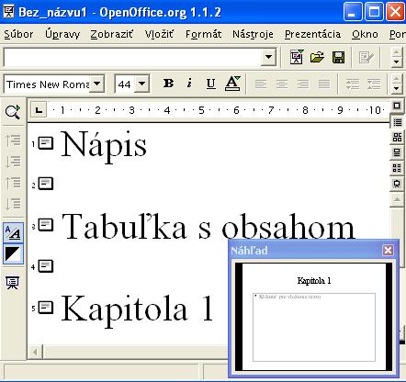Open the font size 44 dropdown
The height and width of the screenshot is (382, 406).
141,84
